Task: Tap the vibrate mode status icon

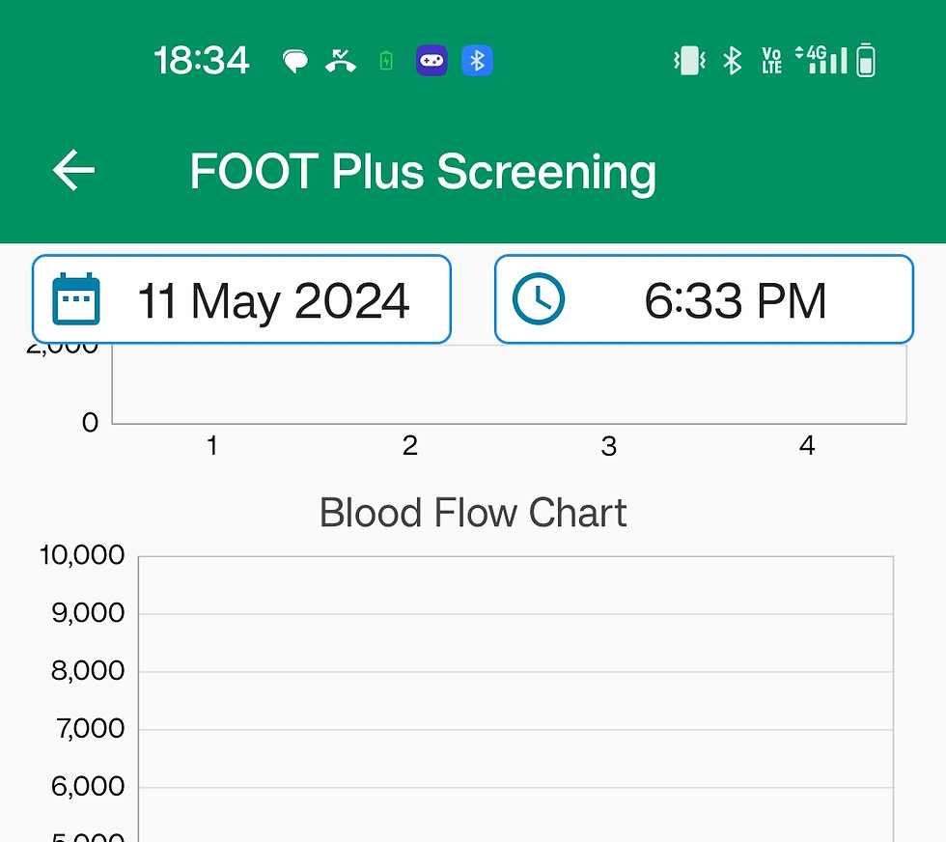Action: pyautogui.click(x=690, y=61)
